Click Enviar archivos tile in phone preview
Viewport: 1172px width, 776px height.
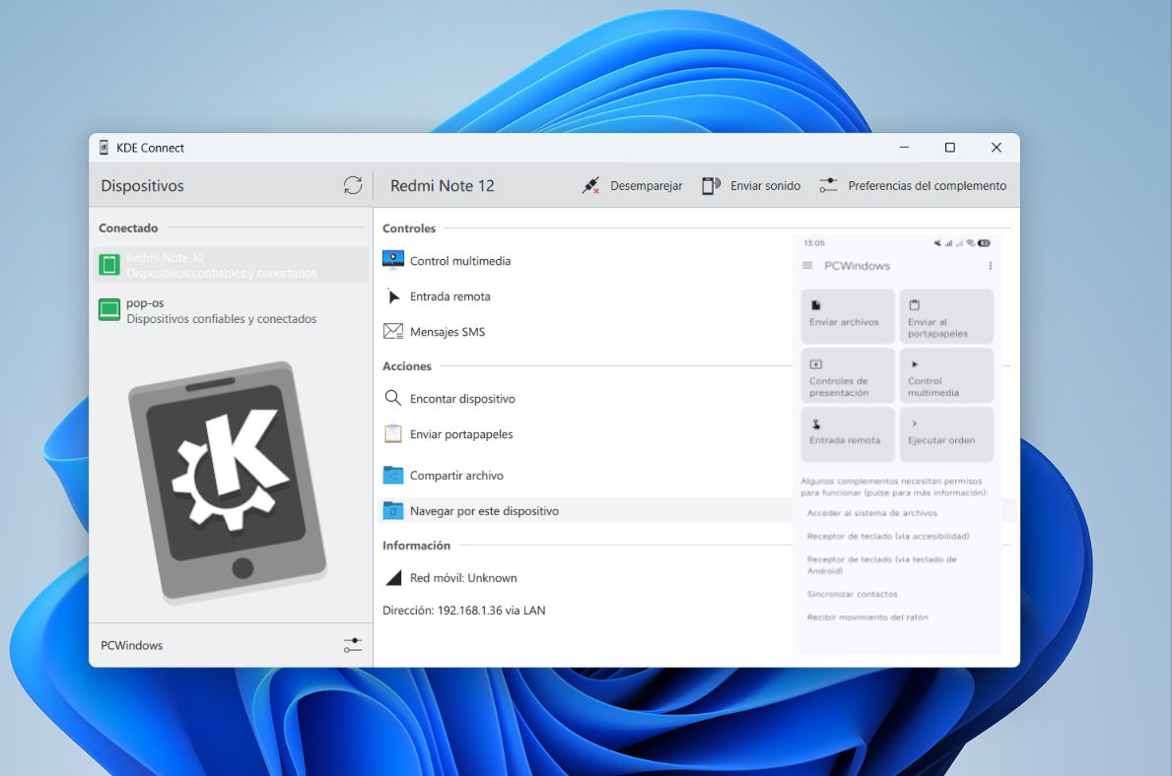click(x=848, y=315)
